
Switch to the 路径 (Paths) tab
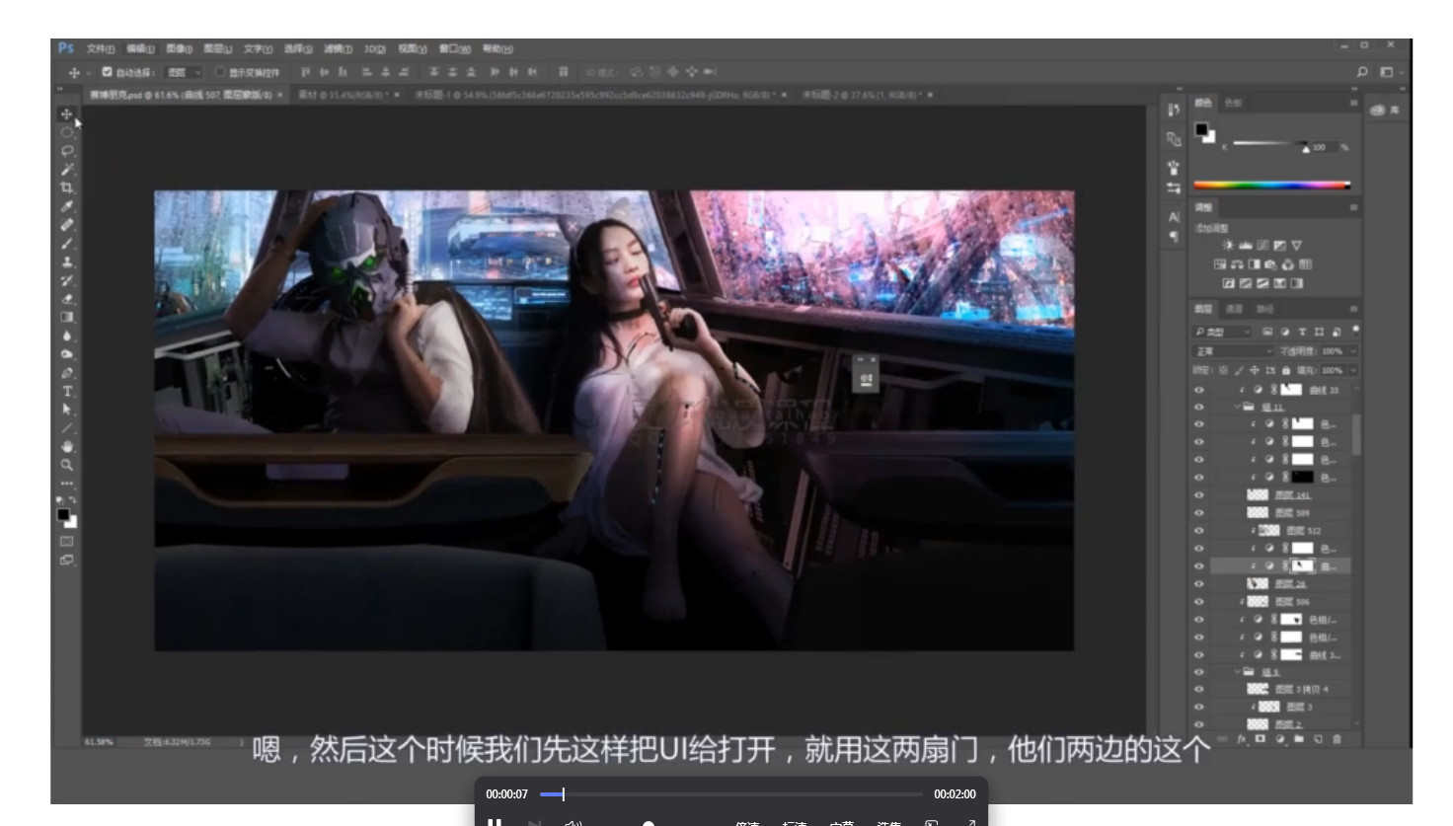pos(1265,309)
